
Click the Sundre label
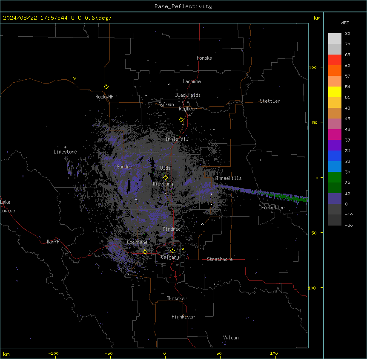click(124, 167)
